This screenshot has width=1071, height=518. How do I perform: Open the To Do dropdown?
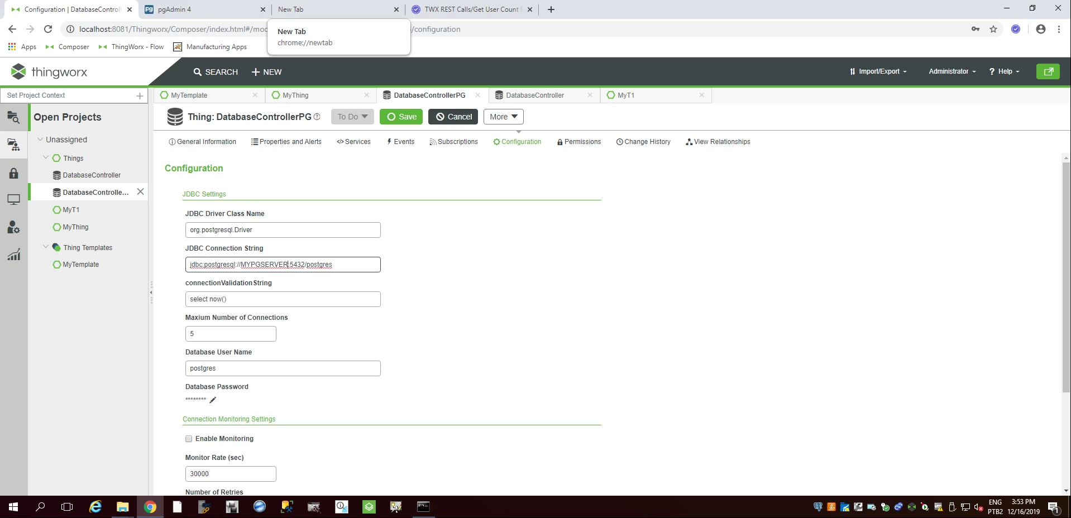(353, 117)
